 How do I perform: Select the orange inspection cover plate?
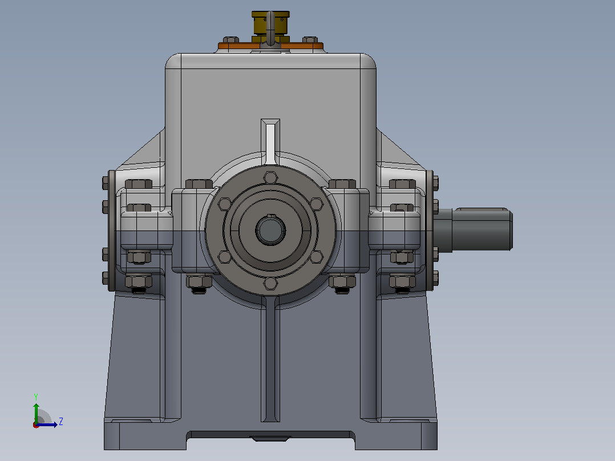pyautogui.click(x=270, y=46)
